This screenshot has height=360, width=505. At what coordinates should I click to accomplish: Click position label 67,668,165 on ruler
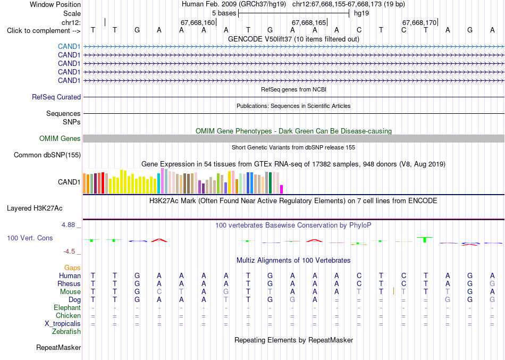tap(309, 22)
